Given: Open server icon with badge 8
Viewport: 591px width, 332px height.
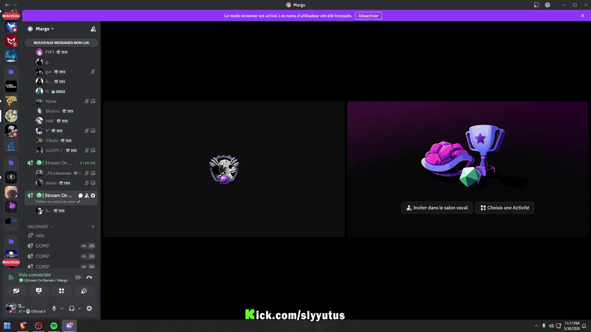Looking at the screenshot, I should [11, 26].
